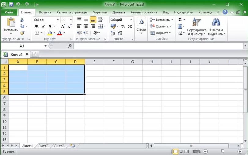Screen dimensions: 248x155
Task: Apply percent style format
Action: tap(123, 26)
